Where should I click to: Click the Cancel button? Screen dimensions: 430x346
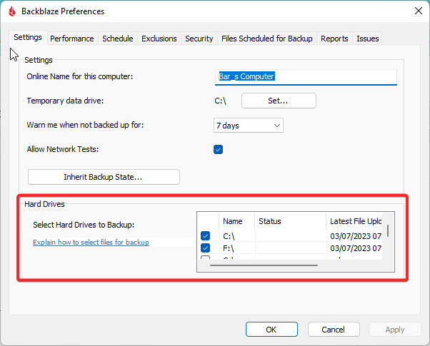334,330
